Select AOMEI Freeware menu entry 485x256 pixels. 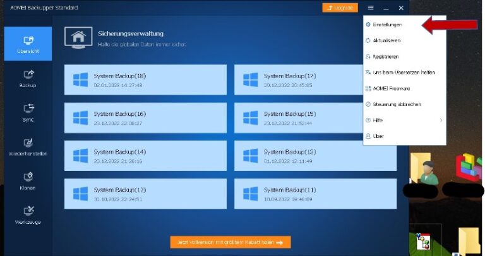coord(405,88)
